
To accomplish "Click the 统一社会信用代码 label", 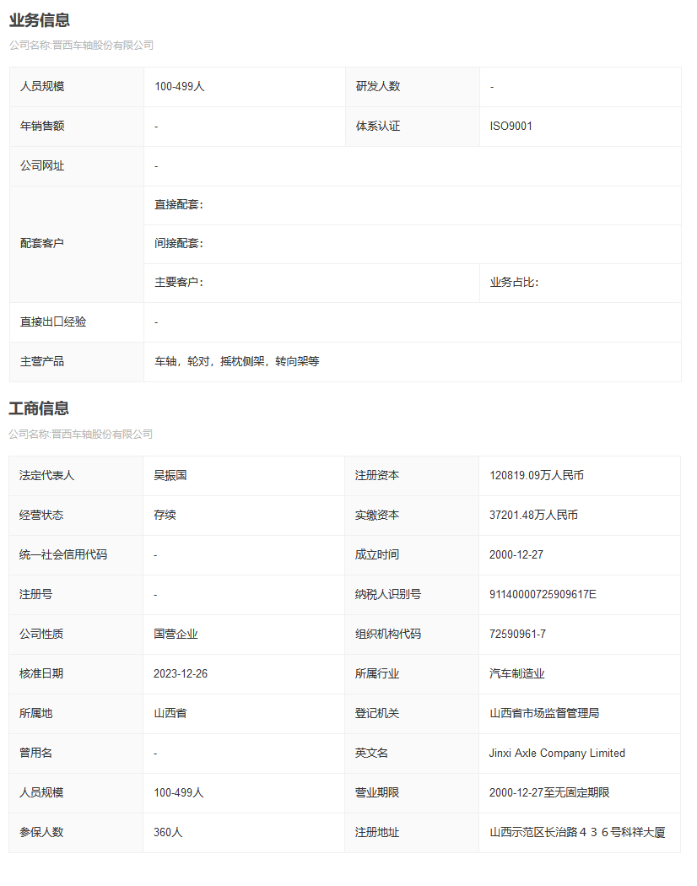I will [63, 555].
